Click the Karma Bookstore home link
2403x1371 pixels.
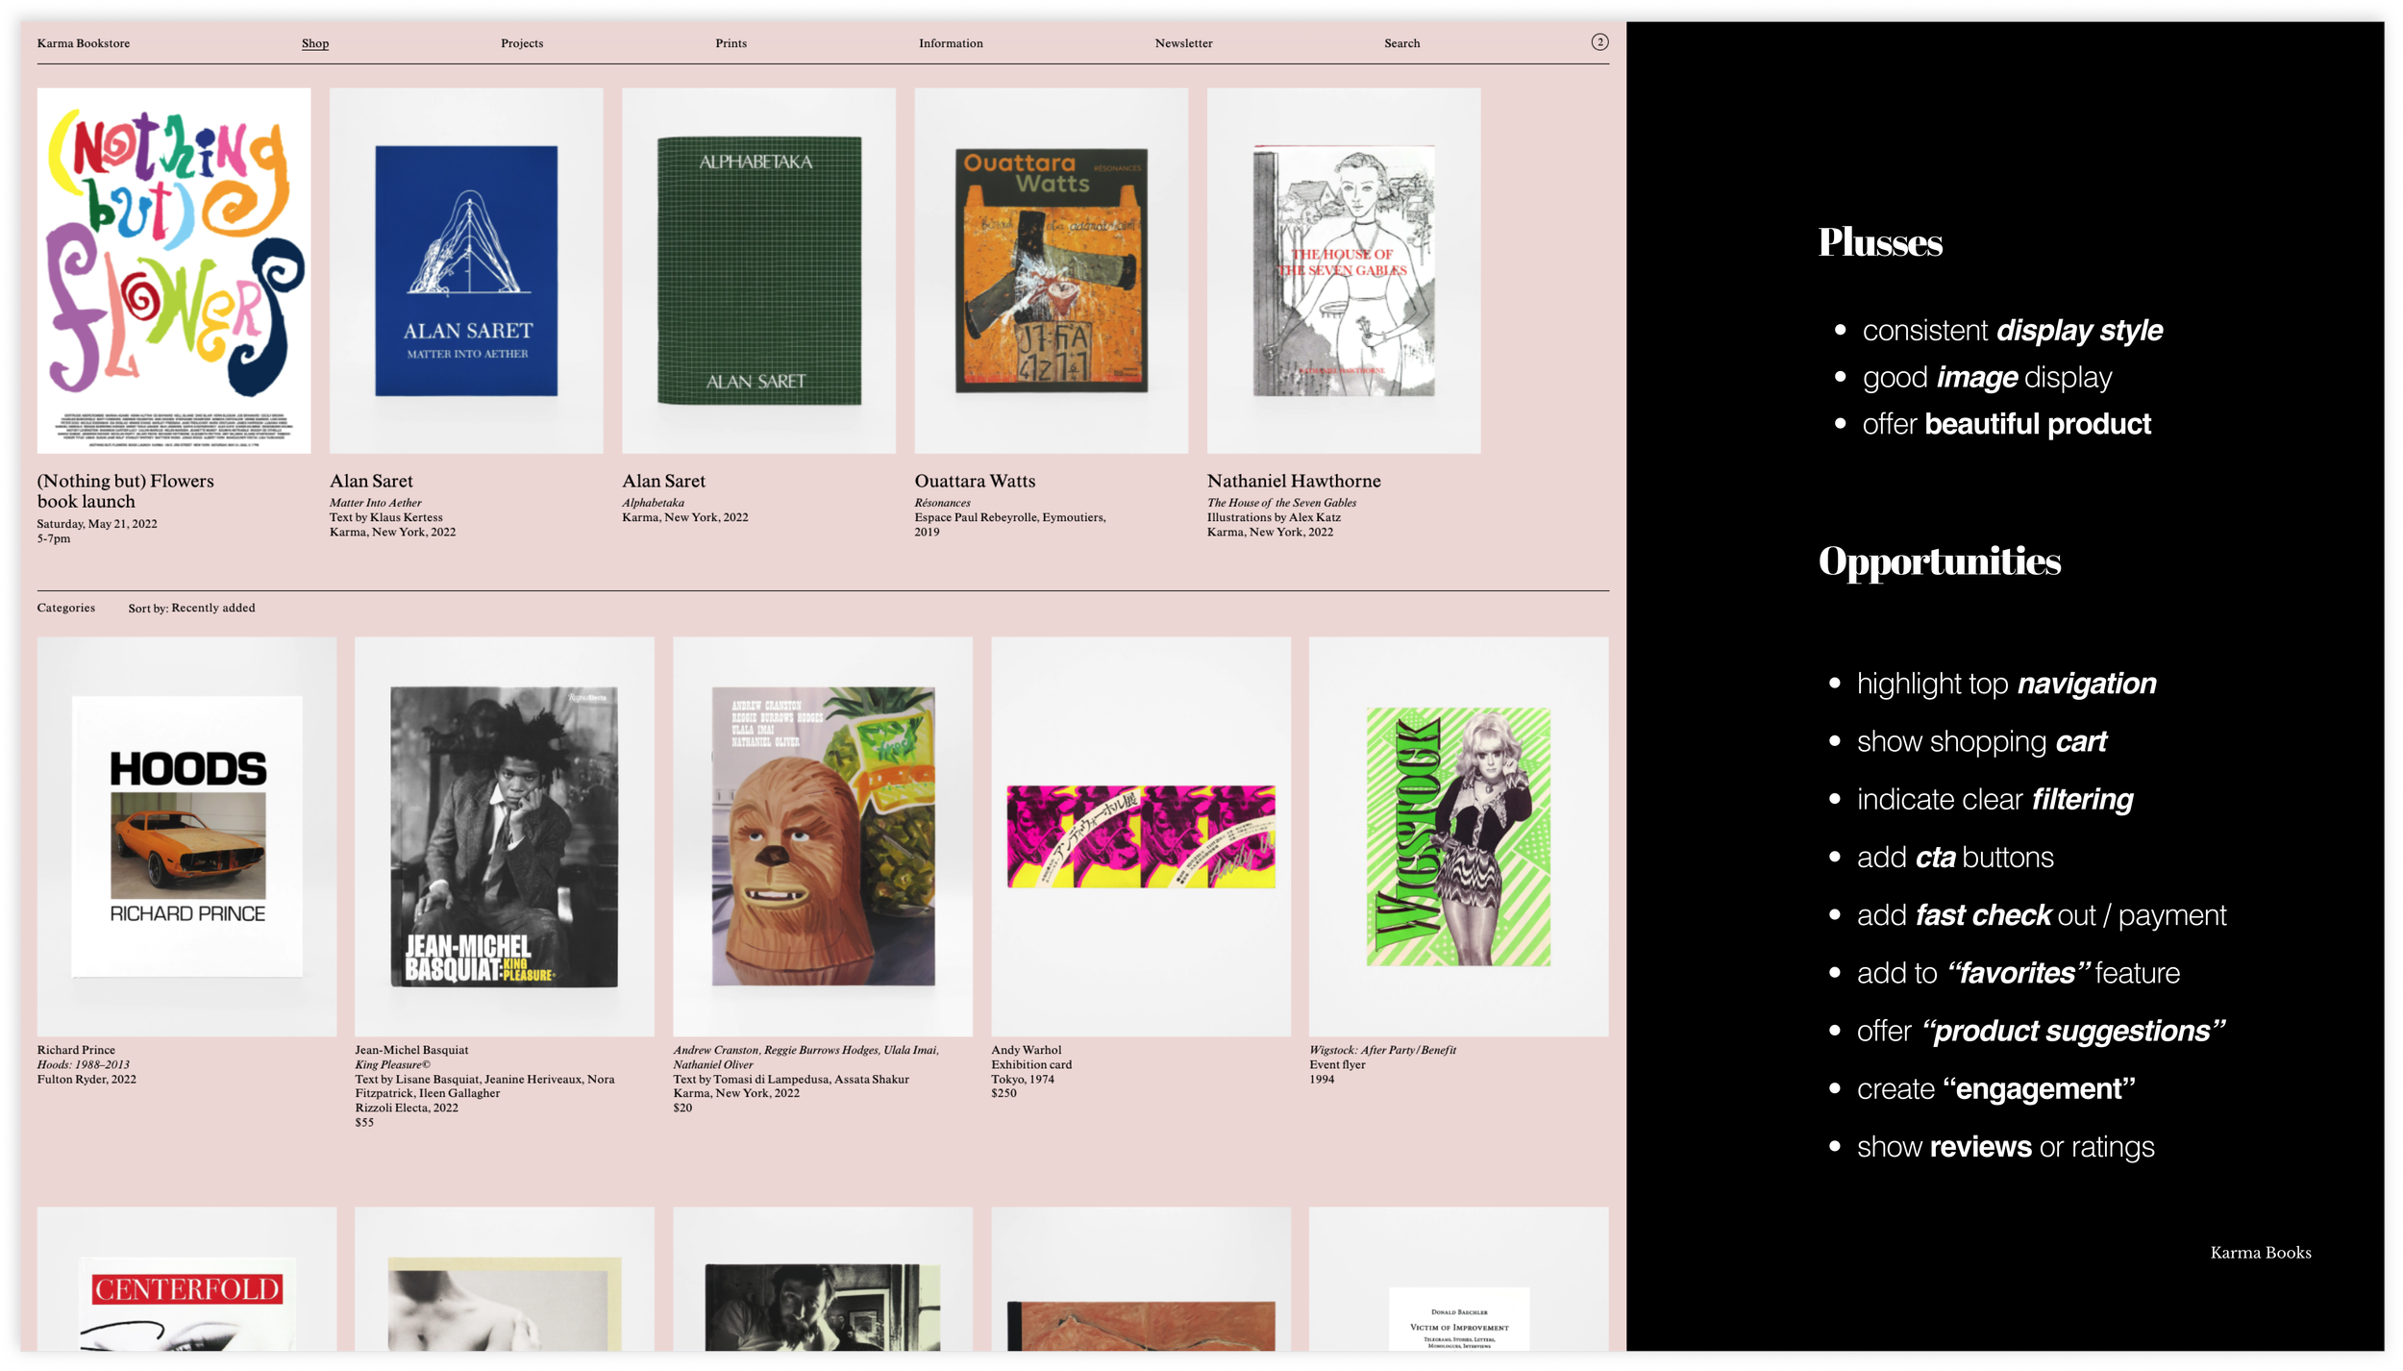tap(84, 43)
